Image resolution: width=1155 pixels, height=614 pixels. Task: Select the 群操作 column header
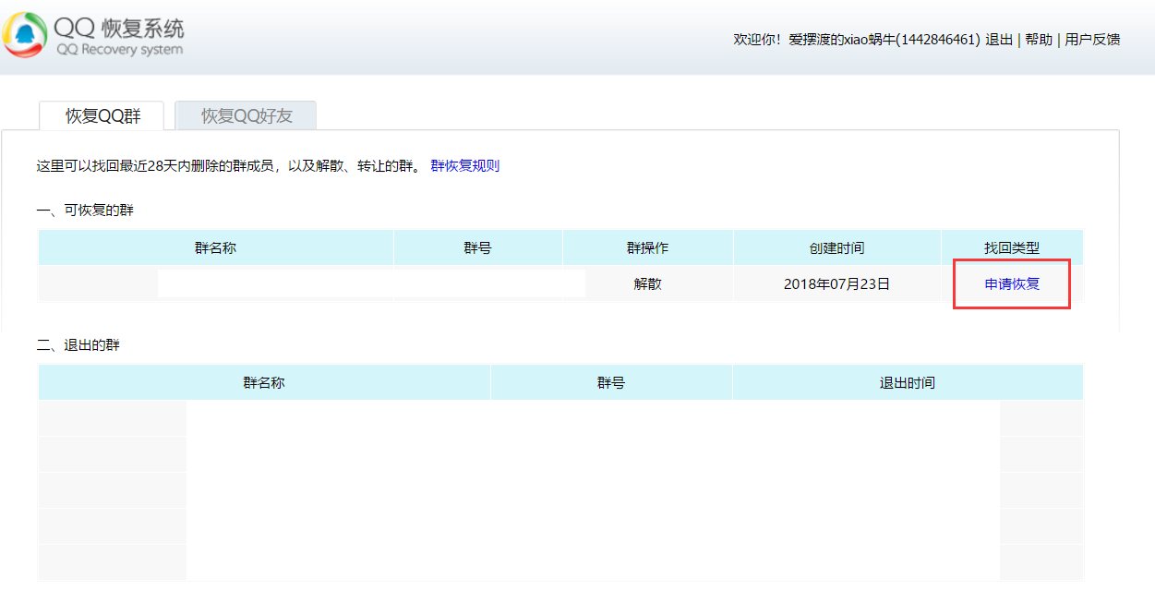pos(647,248)
